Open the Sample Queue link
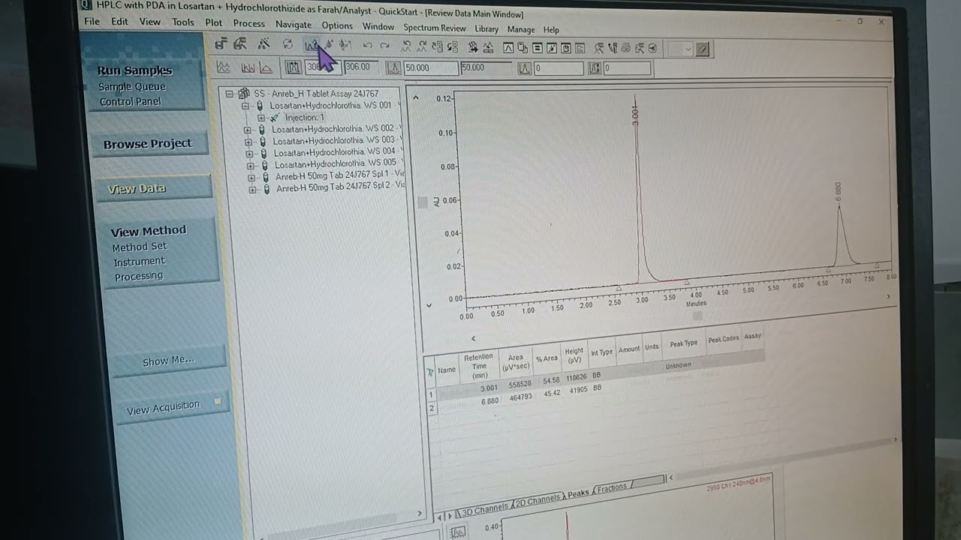Screen dimensions: 961x540 click(x=132, y=87)
